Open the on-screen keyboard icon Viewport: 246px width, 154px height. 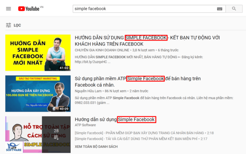(x=219, y=9)
